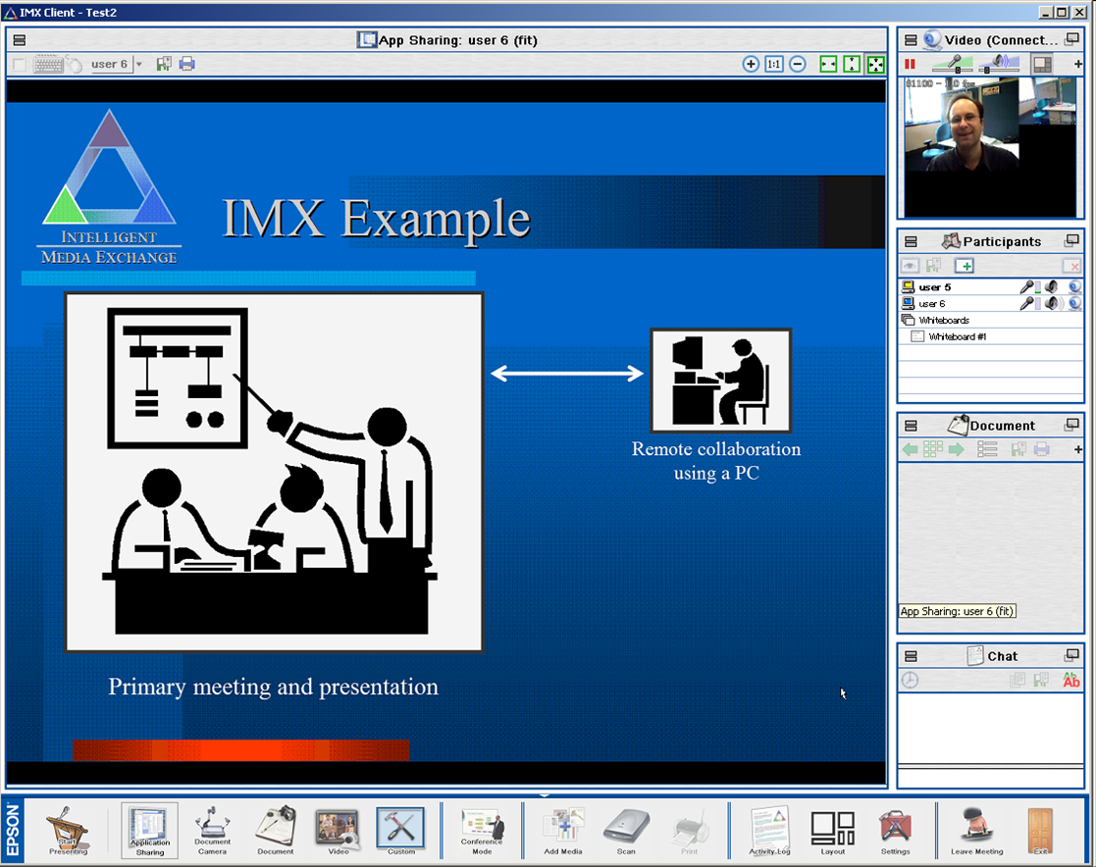Image resolution: width=1096 pixels, height=867 pixels.
Task: Click the remove participant red X icon
Action: coord(1070,266)
